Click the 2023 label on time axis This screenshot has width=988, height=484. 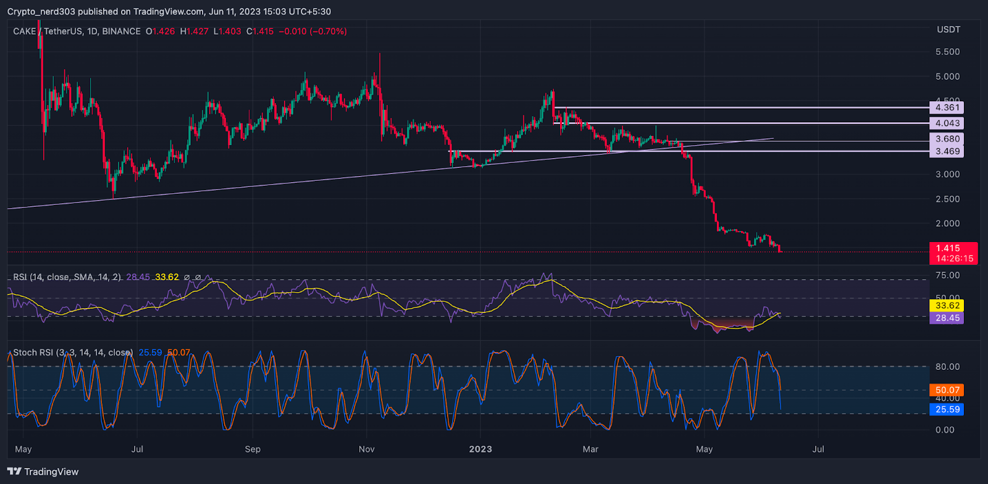coord(480,449)
